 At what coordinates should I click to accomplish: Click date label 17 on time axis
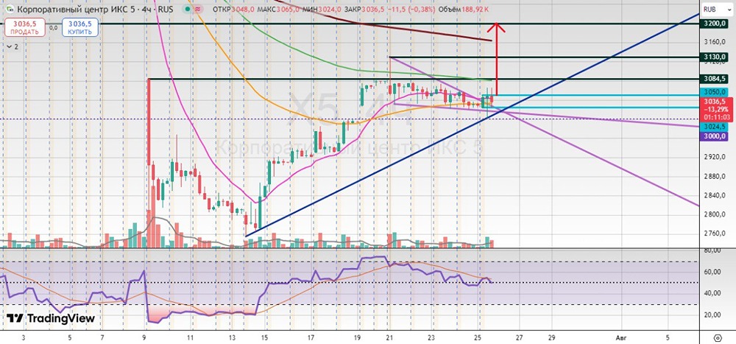[312, 337]
